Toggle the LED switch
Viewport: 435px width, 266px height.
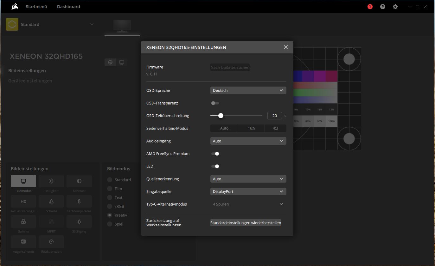[215, 166]
